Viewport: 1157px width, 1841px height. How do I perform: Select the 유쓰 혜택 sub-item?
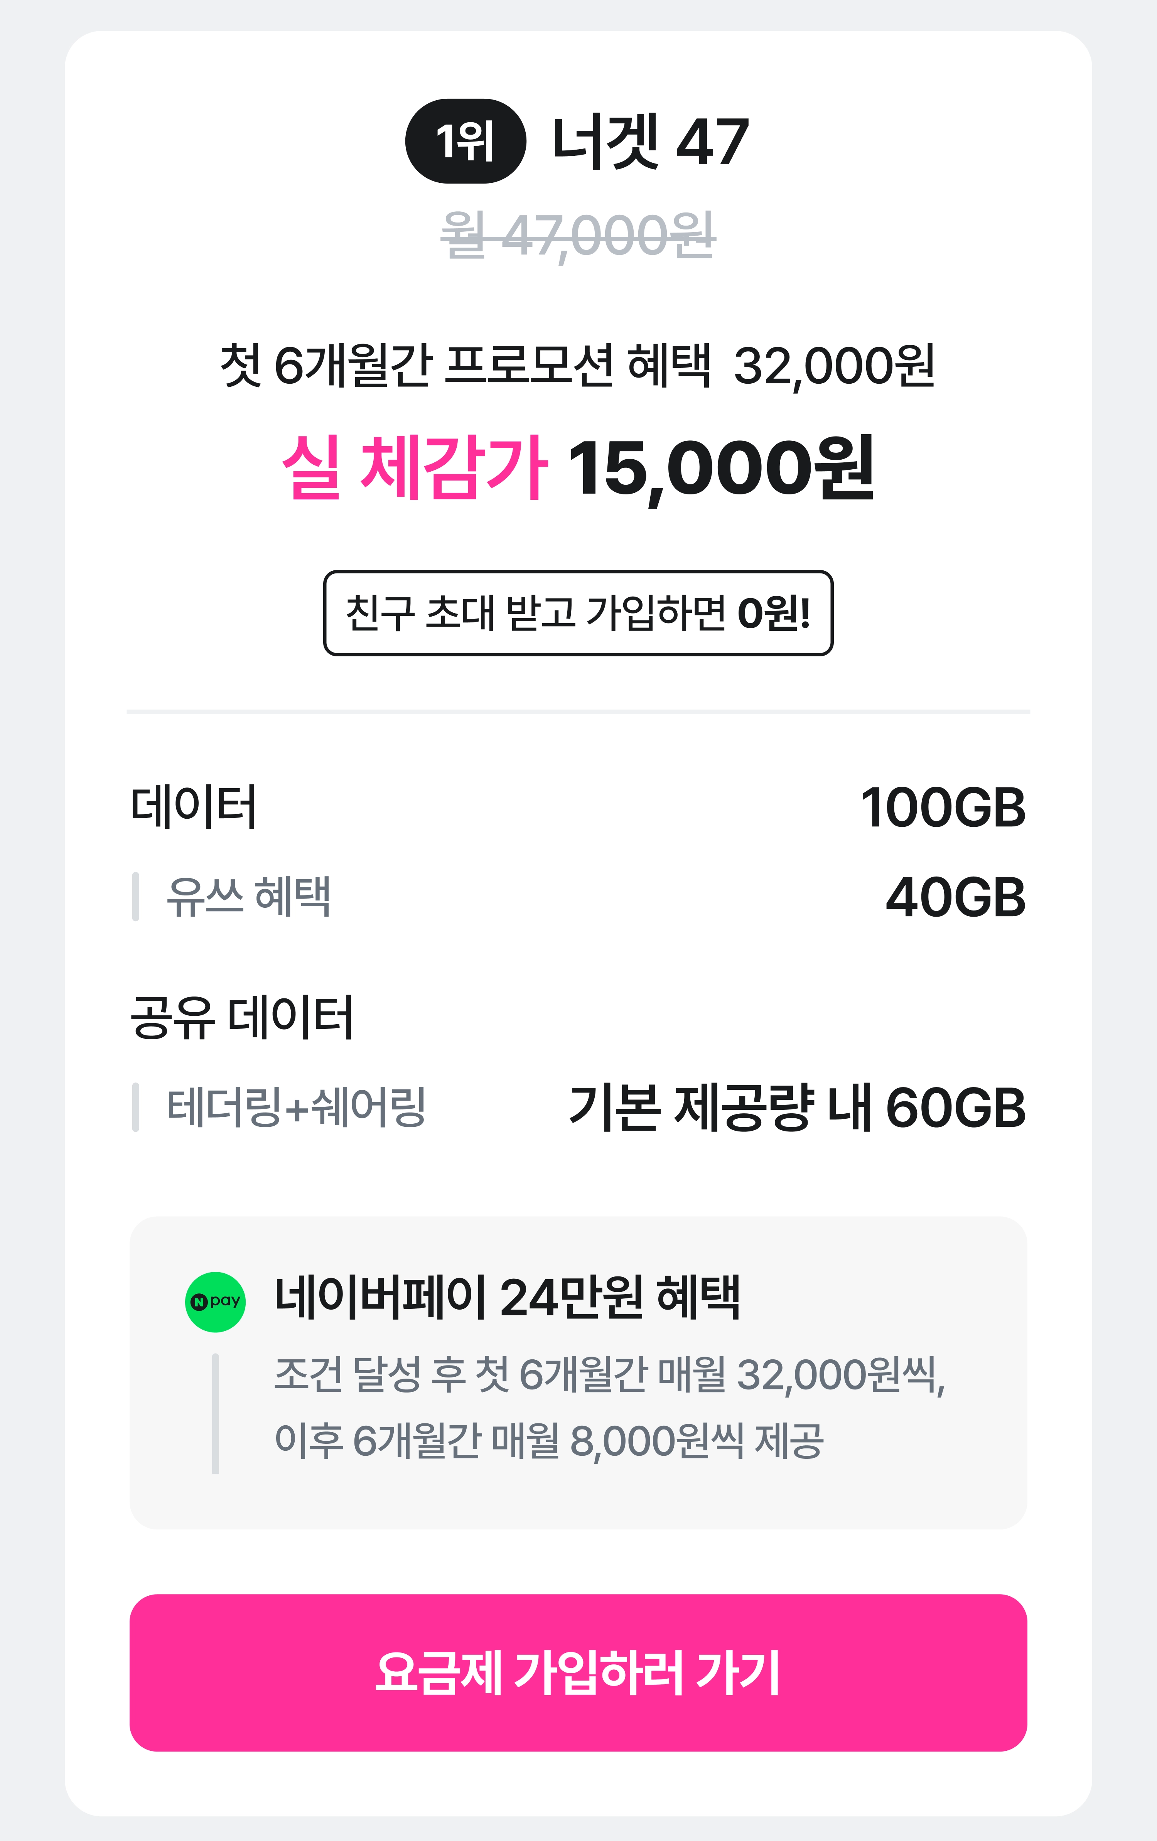coord(248,896)
